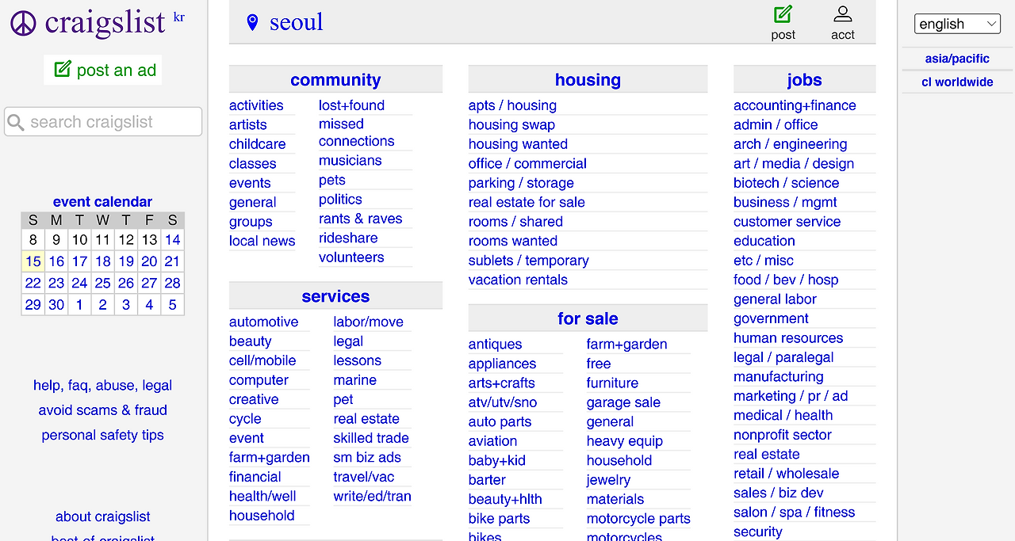Open baby+kid for sale link

tap(496, 460)
